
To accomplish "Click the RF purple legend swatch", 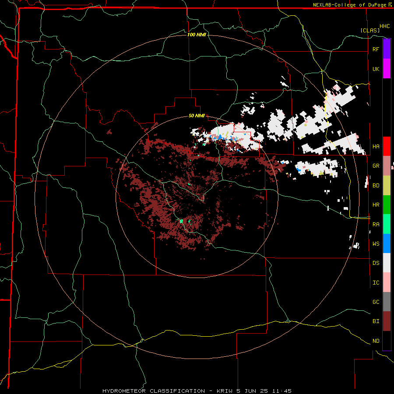I will tap(387, 49).
